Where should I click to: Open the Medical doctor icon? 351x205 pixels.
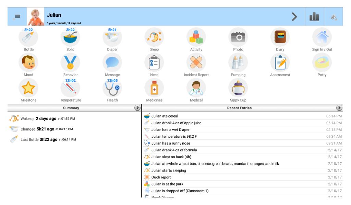coord(196,88)
